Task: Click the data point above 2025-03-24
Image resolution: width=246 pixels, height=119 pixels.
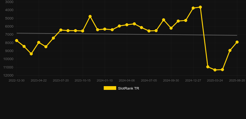Action: tap(215, 70)
